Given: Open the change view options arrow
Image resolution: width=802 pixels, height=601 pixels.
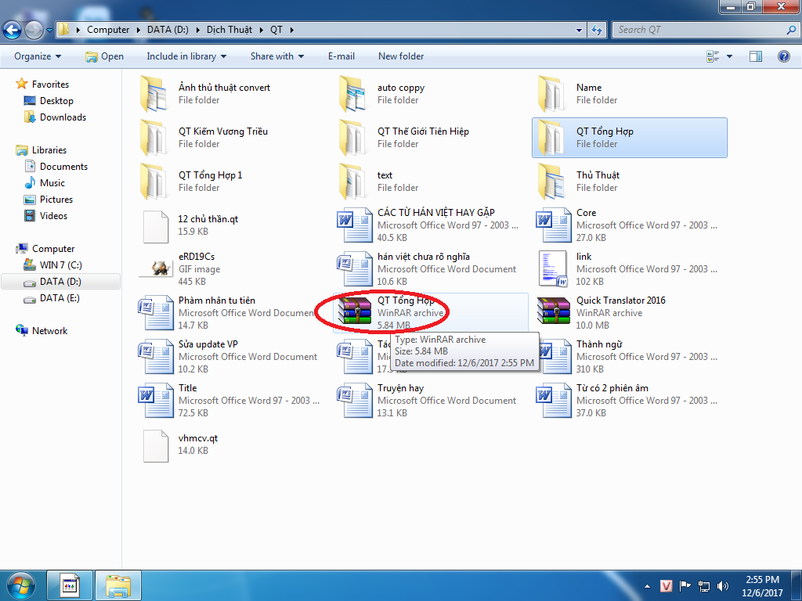Looking at the screenshot, I should [730, 56].
